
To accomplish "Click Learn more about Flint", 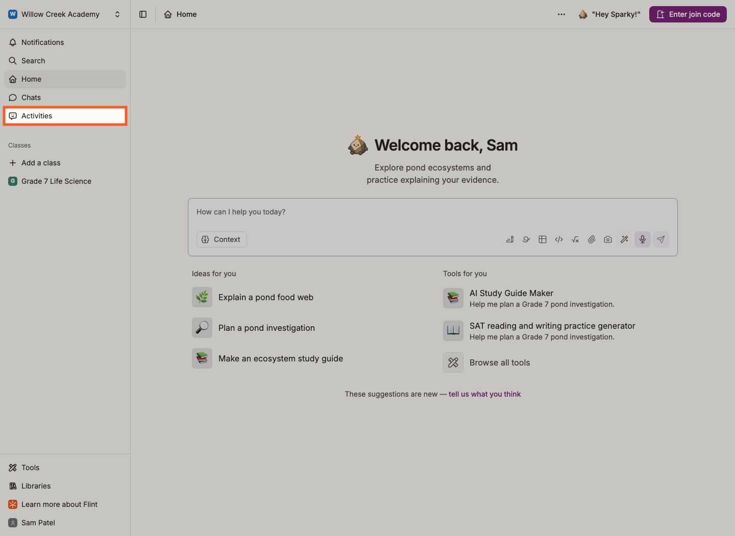I will [65, 504].
